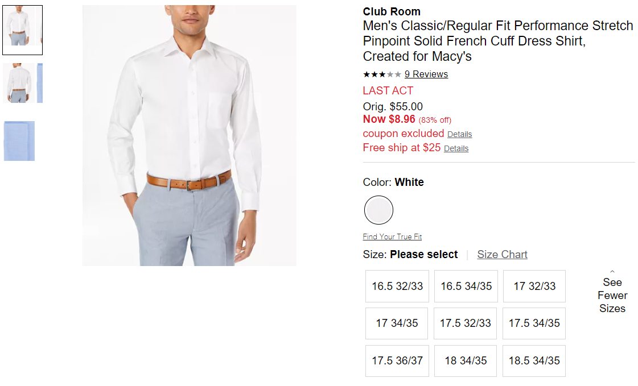Image resolution: width=638 pixels, height=386 pixels.
Task: Select the first shirt thumbnail image
Action: 22,30
